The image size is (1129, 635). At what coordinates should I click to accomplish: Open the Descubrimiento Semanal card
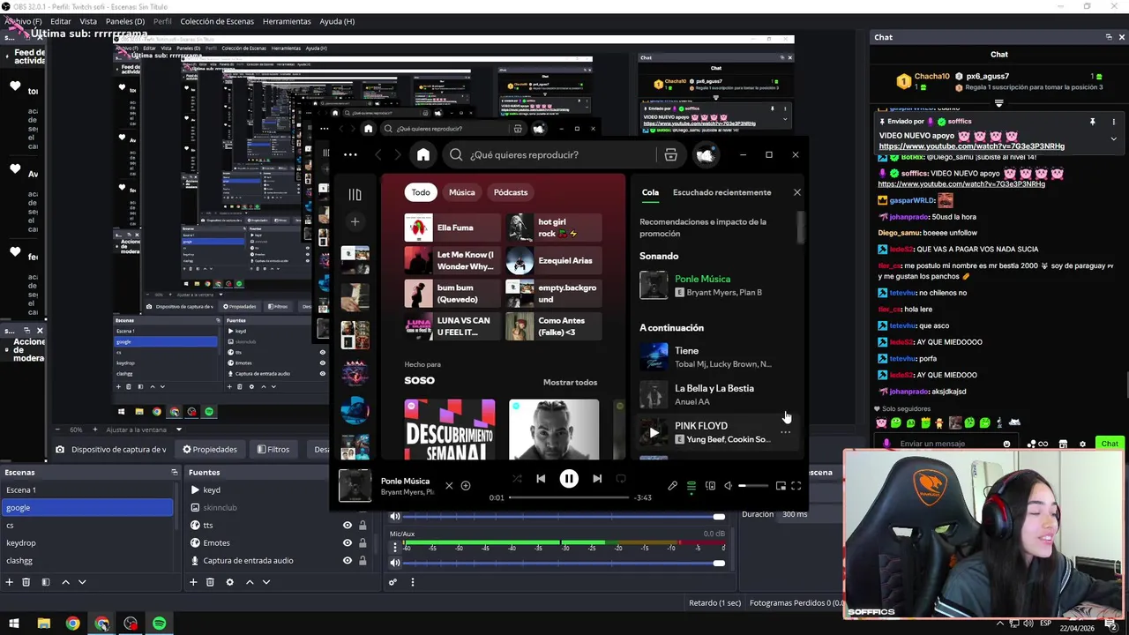tap(450, 430)
